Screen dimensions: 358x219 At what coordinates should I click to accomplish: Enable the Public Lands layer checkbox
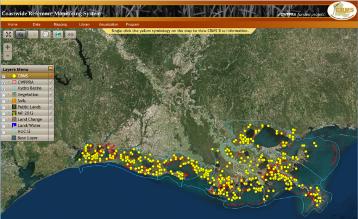tap(4, 107)
